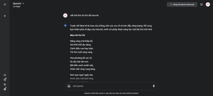Open the Gem manager heart icon
213x96 pixels.
pyautogui.click(x=5, y=75)
